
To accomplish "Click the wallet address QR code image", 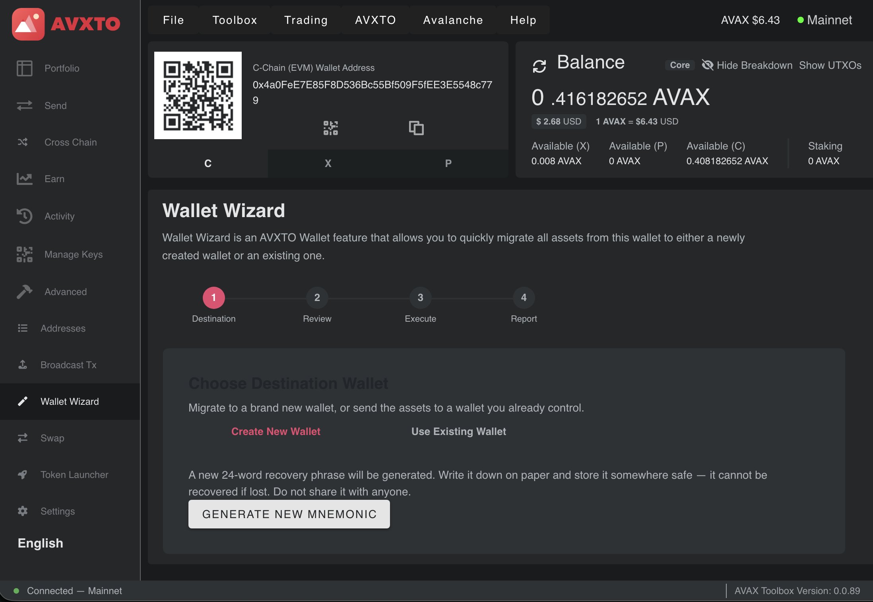I will click(198, 95).
